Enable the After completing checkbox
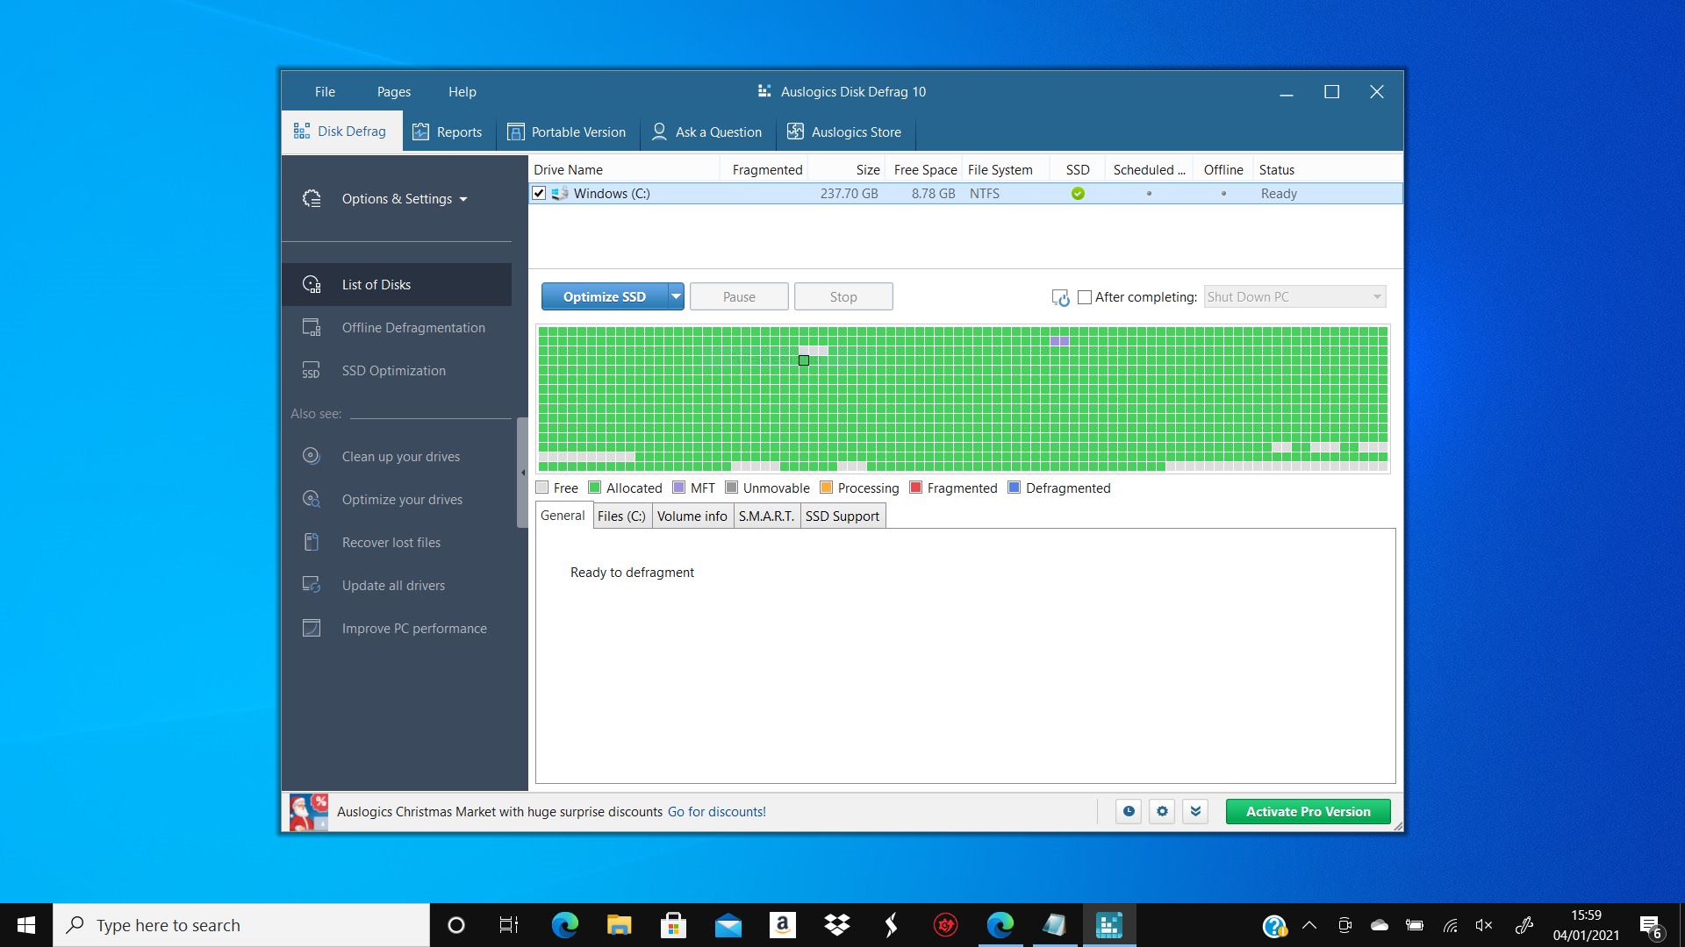Image resolution: width=1685 pixels, height=947 pixels. point(1085,296)
